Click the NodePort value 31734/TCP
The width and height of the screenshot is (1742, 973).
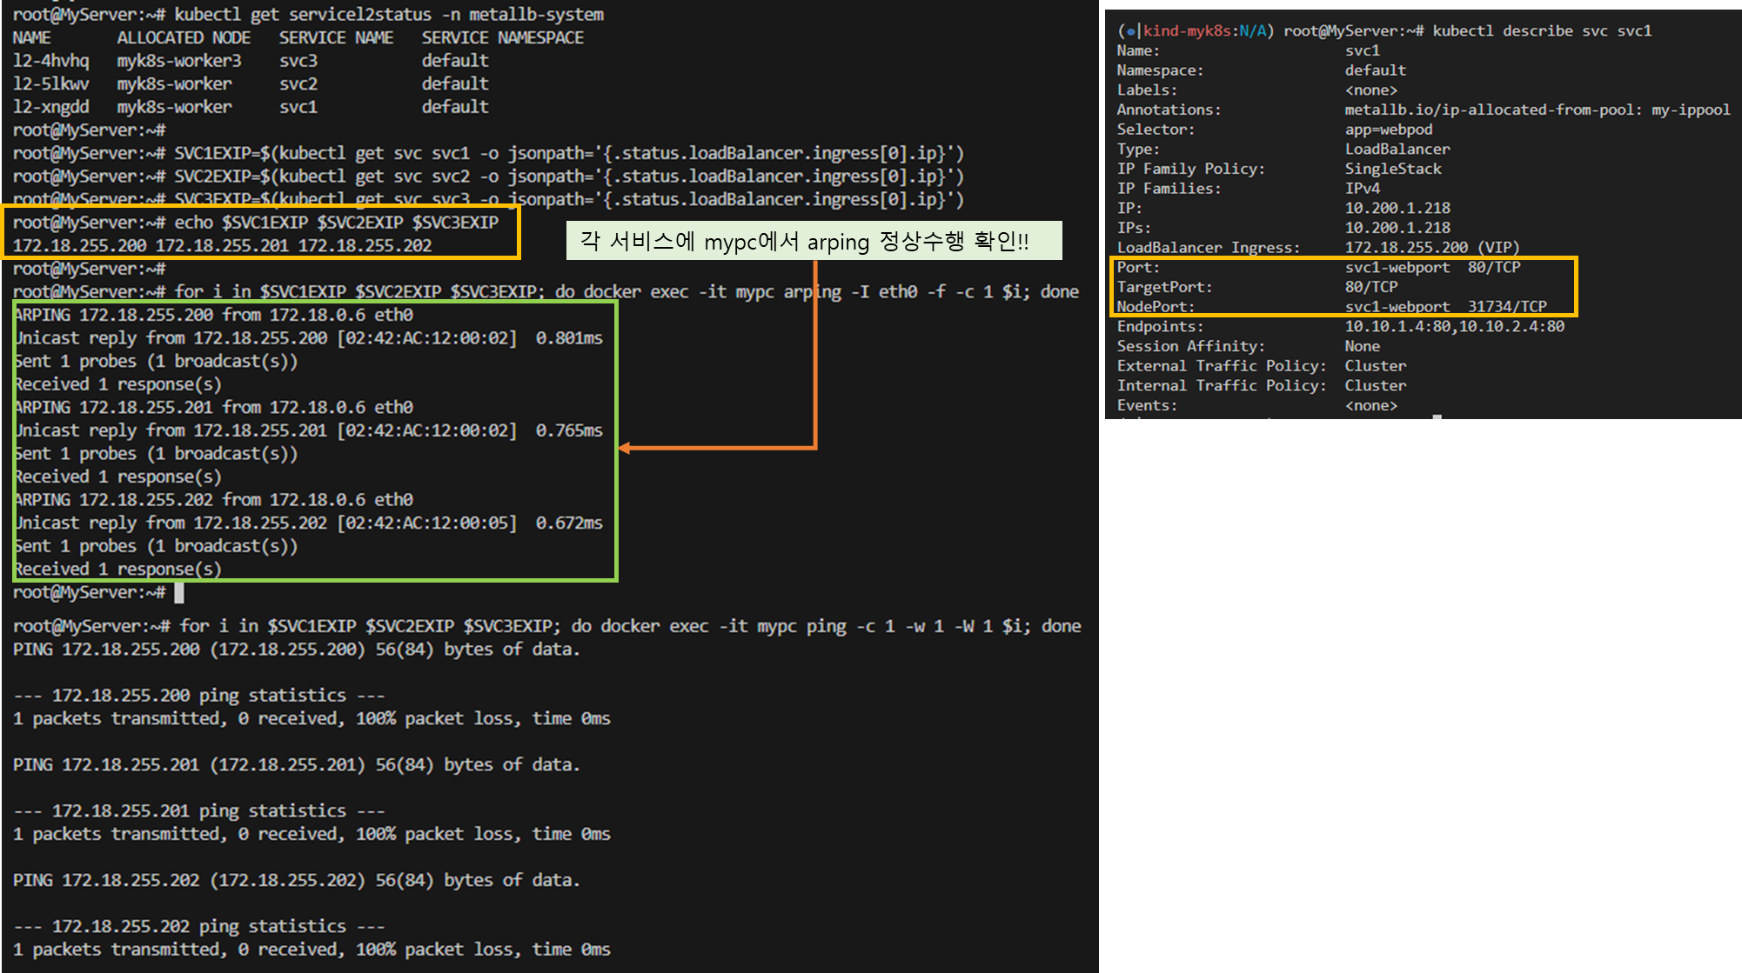1506,307
